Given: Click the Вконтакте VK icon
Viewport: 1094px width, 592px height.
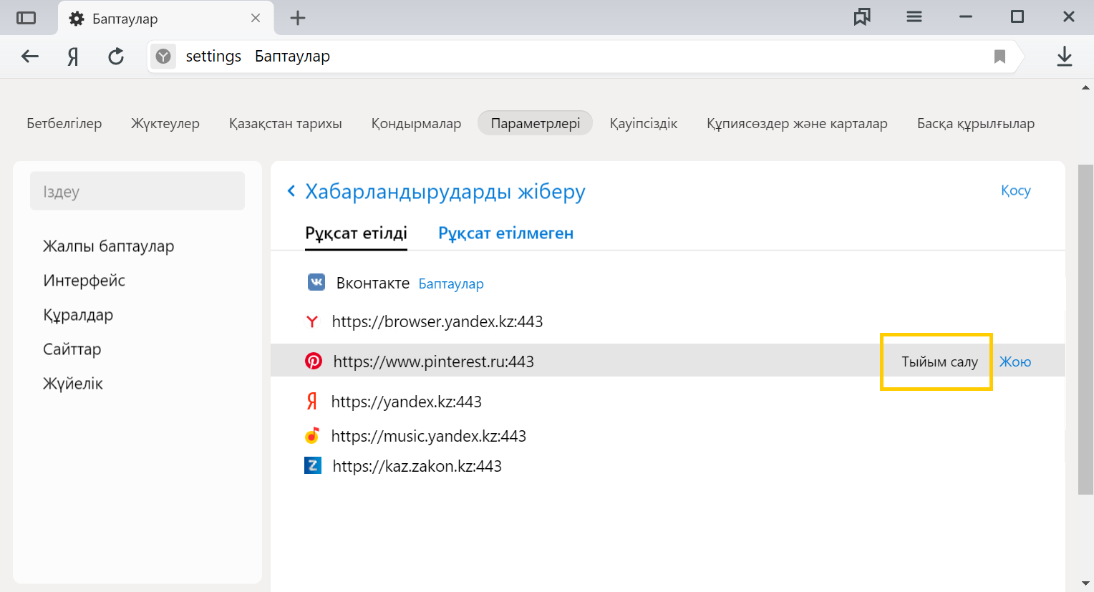Looking at the screenshot, I should tap(316, 282).
